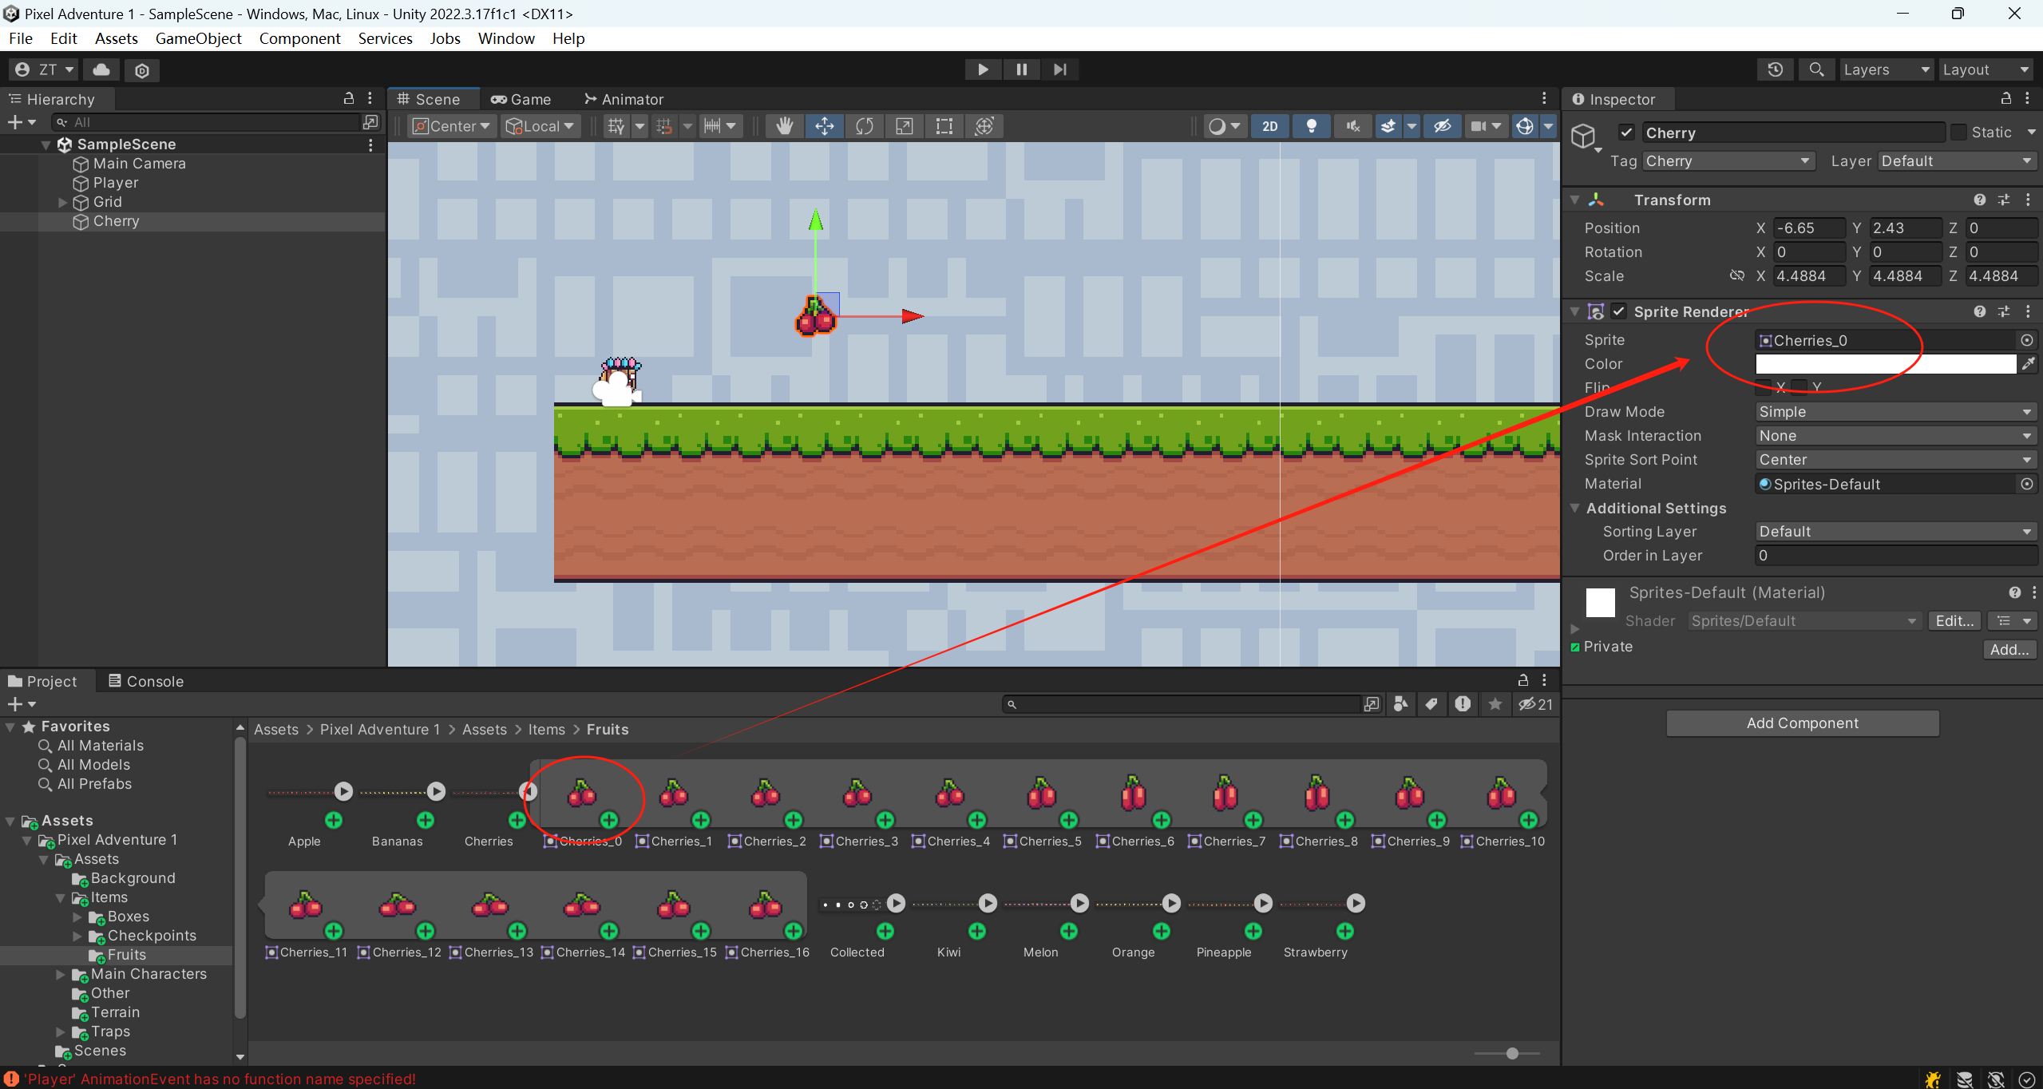This screenshot has width=2043, height=1089.
Task: Open the Layout dropdown
Action: coord(1986,69)
